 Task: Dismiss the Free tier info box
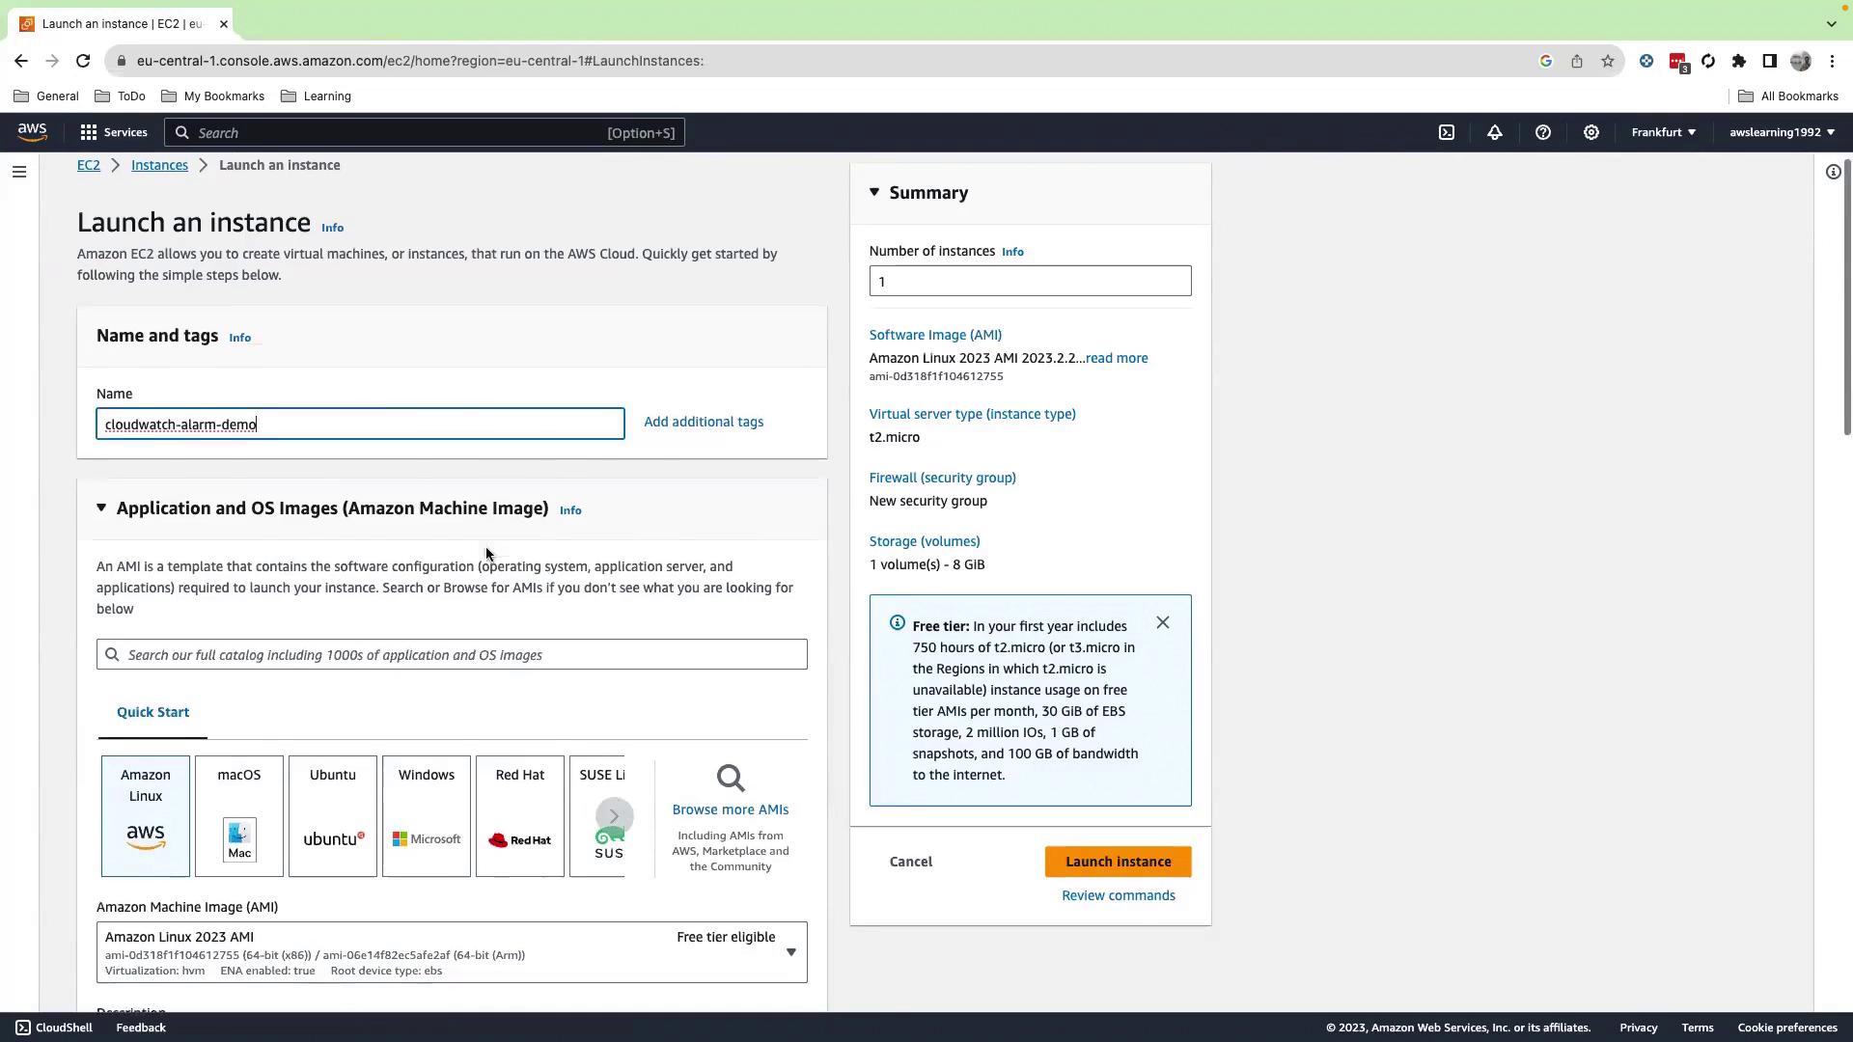coord(1162,622)
